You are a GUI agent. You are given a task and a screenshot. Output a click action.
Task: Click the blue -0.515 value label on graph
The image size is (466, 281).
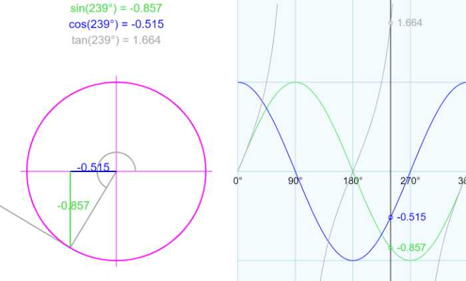(x=411, y=217)
